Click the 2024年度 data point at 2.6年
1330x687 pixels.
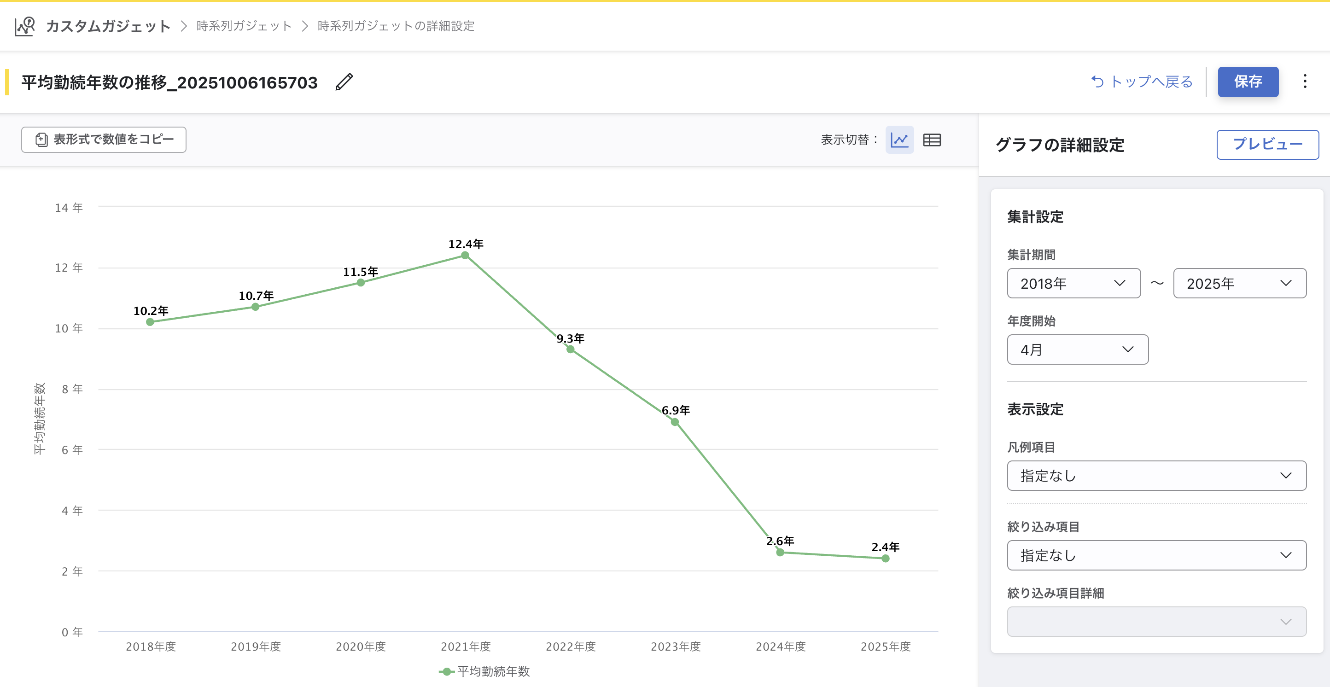click(x=780, y=552)
